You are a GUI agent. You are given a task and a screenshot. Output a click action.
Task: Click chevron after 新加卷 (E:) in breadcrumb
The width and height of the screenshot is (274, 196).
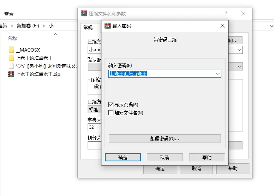44,26
